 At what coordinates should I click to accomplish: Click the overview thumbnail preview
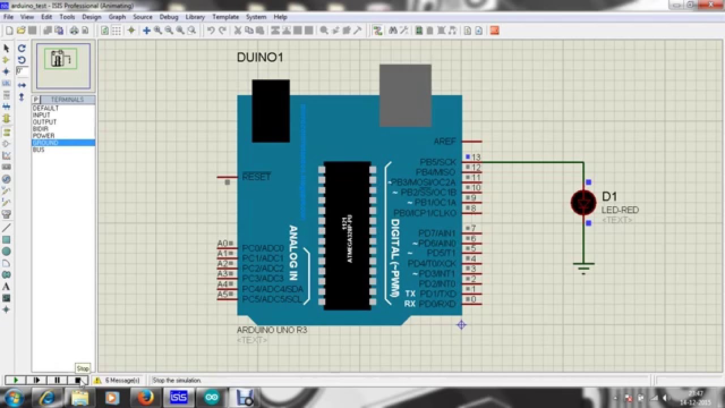coord(63,66)
